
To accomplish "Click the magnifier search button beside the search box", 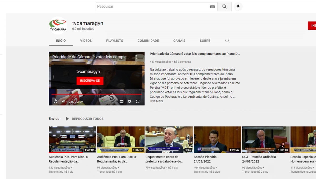I will pyautogui.click(x=224, y=7).
